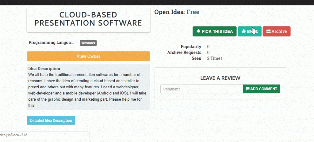This screenshot has height=142, width=314.
Task: Submit with the ADD COMMENT button
Action: pos(262,89)
